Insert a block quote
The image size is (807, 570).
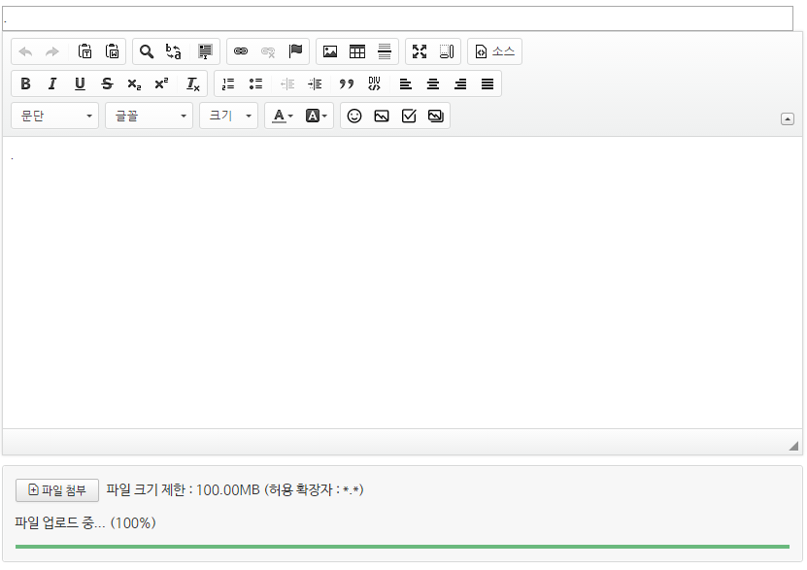click(x=347, y=84)
